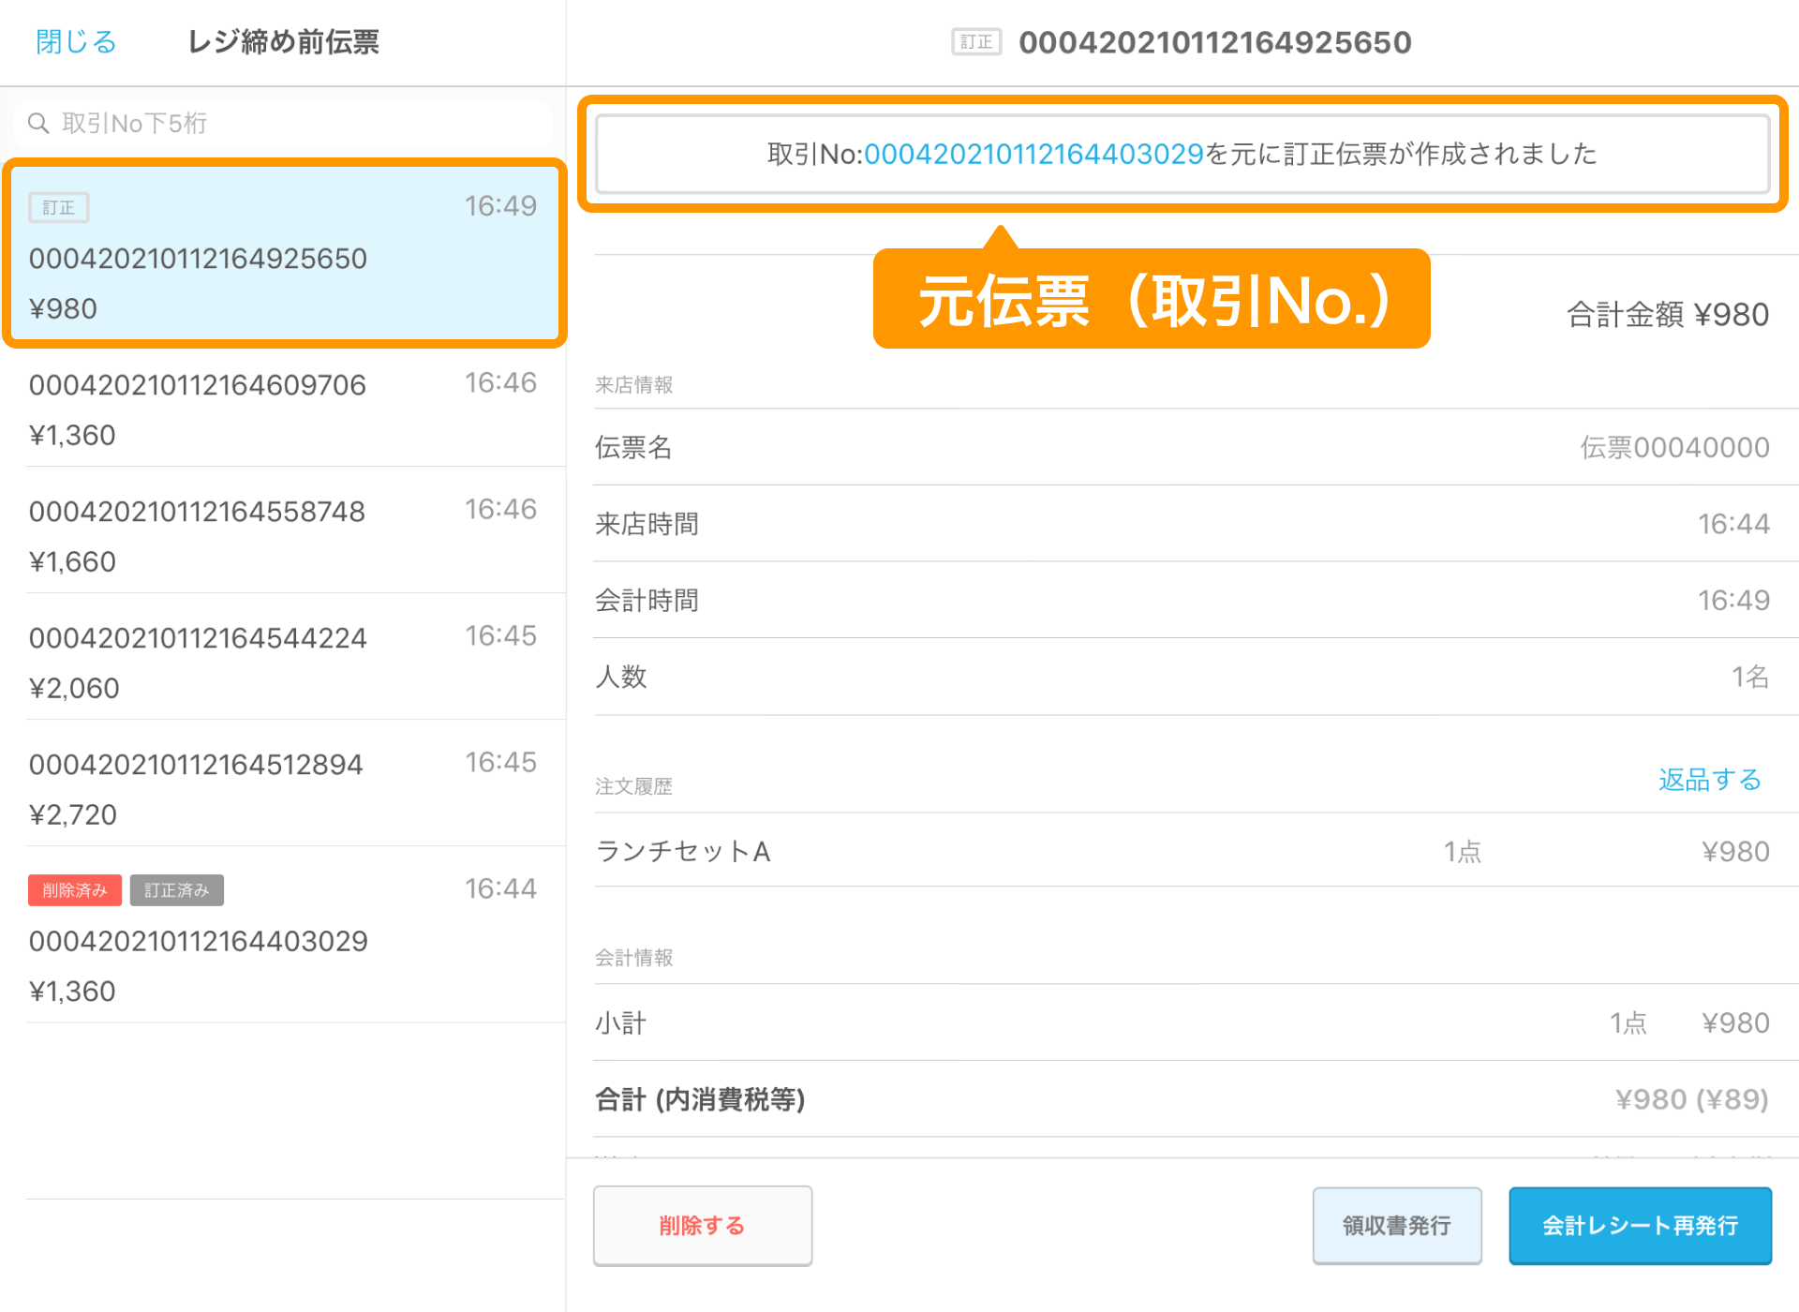Click the 取引No下5桁 search field

tap(281, 122)
